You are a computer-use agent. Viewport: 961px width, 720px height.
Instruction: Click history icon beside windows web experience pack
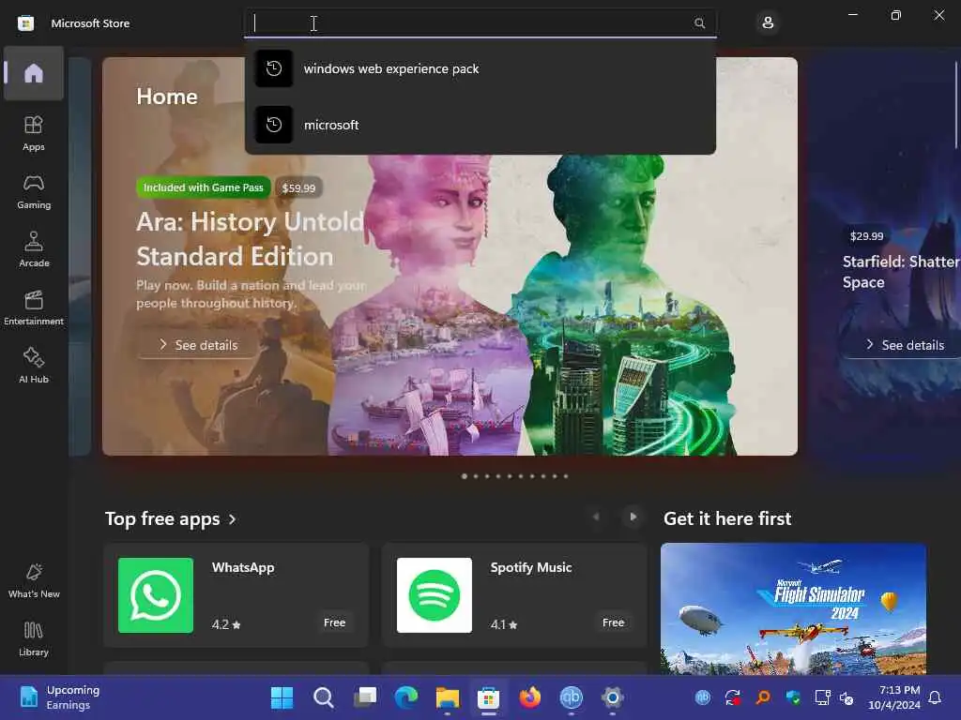[x=273, y=68]
